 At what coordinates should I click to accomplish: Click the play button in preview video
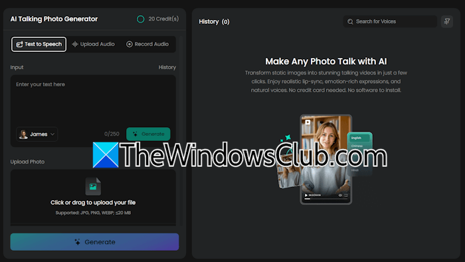tap(306, 196)
